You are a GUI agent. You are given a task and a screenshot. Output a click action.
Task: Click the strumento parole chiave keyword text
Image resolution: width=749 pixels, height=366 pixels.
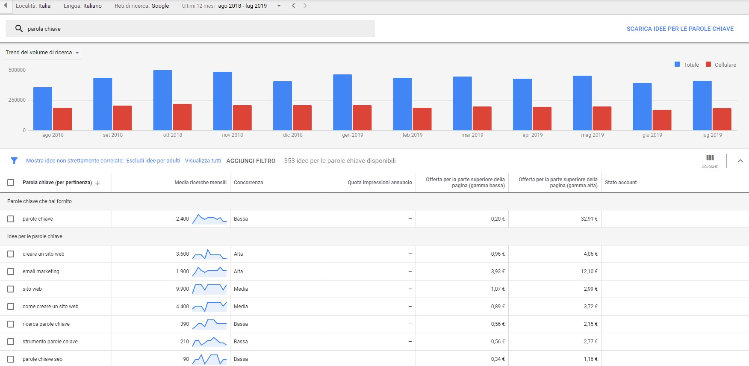50,342
